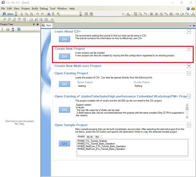Click GO for e² studio project conversion
This screenshot has height=177, width=196.
64,110
